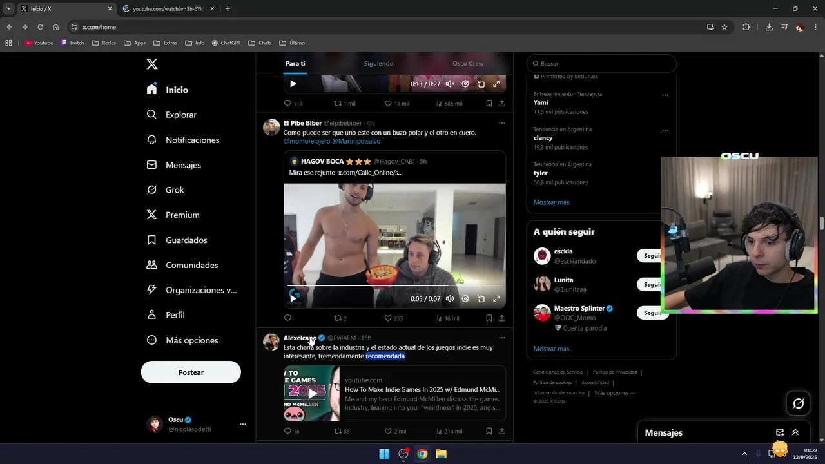
Task: Open Guardados bookmarks page
Action: pos(177,240)
